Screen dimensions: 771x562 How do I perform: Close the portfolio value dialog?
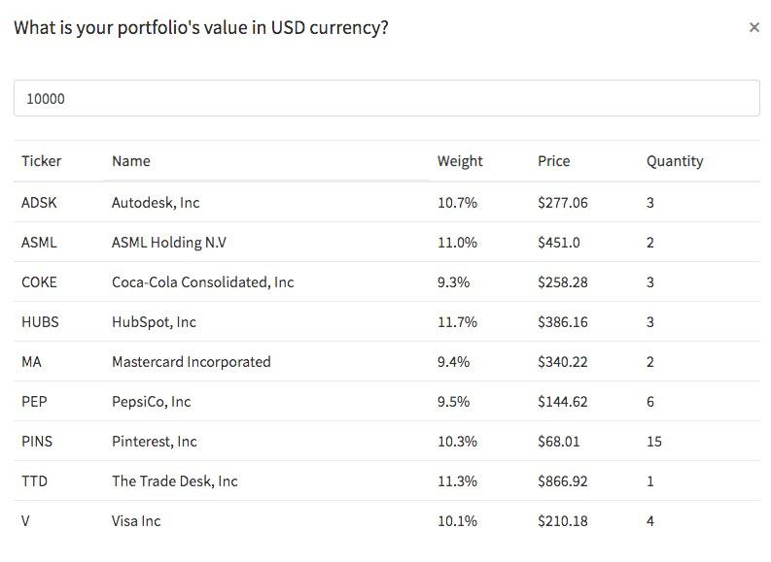coord(753,28)
